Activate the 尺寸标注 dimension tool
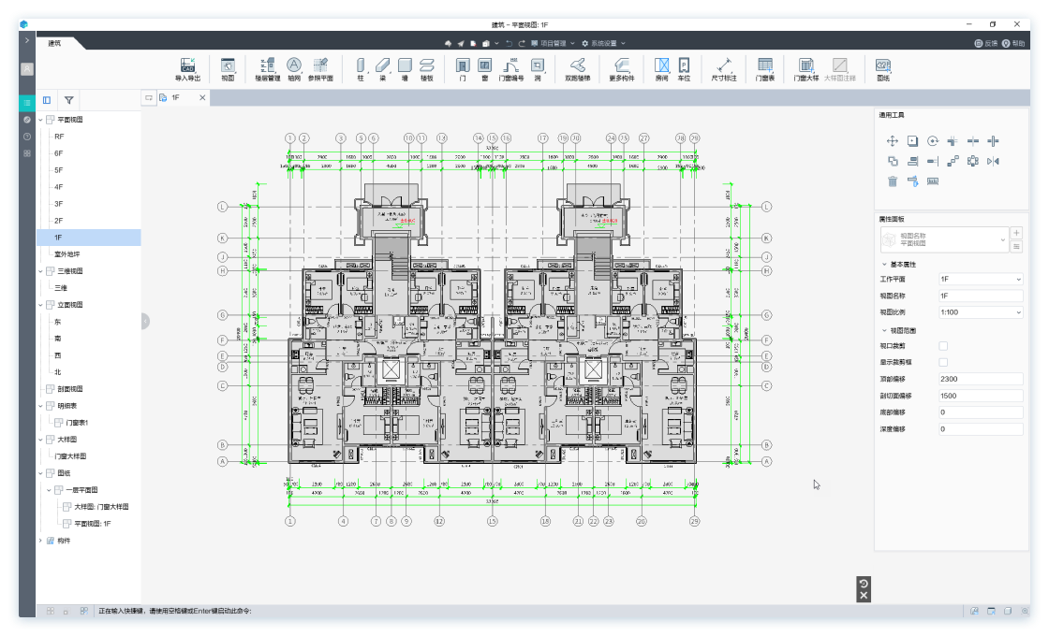This screenshot has height=636, width=1049. click(724, 69)
